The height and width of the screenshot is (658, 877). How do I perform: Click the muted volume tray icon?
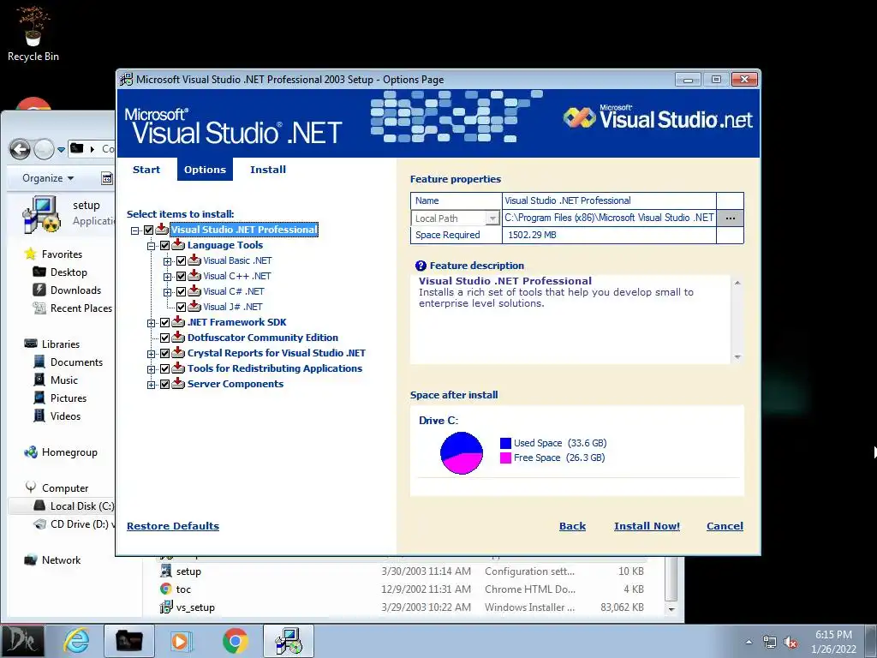tap(790, 642)
